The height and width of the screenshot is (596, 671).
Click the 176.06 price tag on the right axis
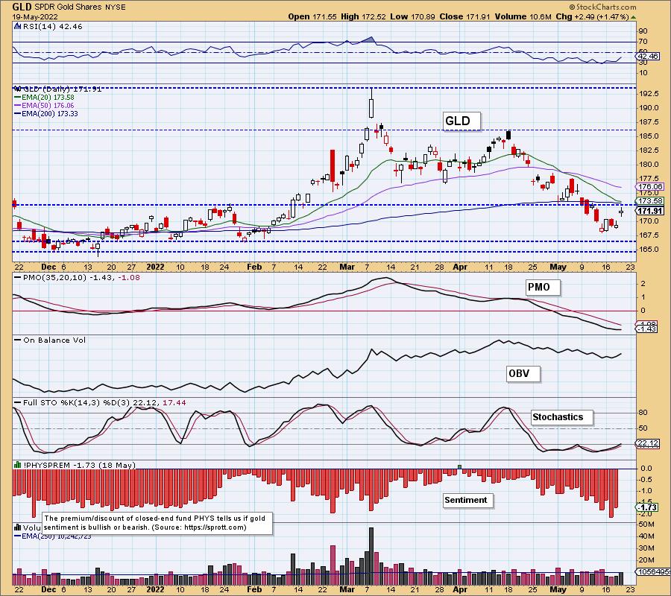click(649, 187)
